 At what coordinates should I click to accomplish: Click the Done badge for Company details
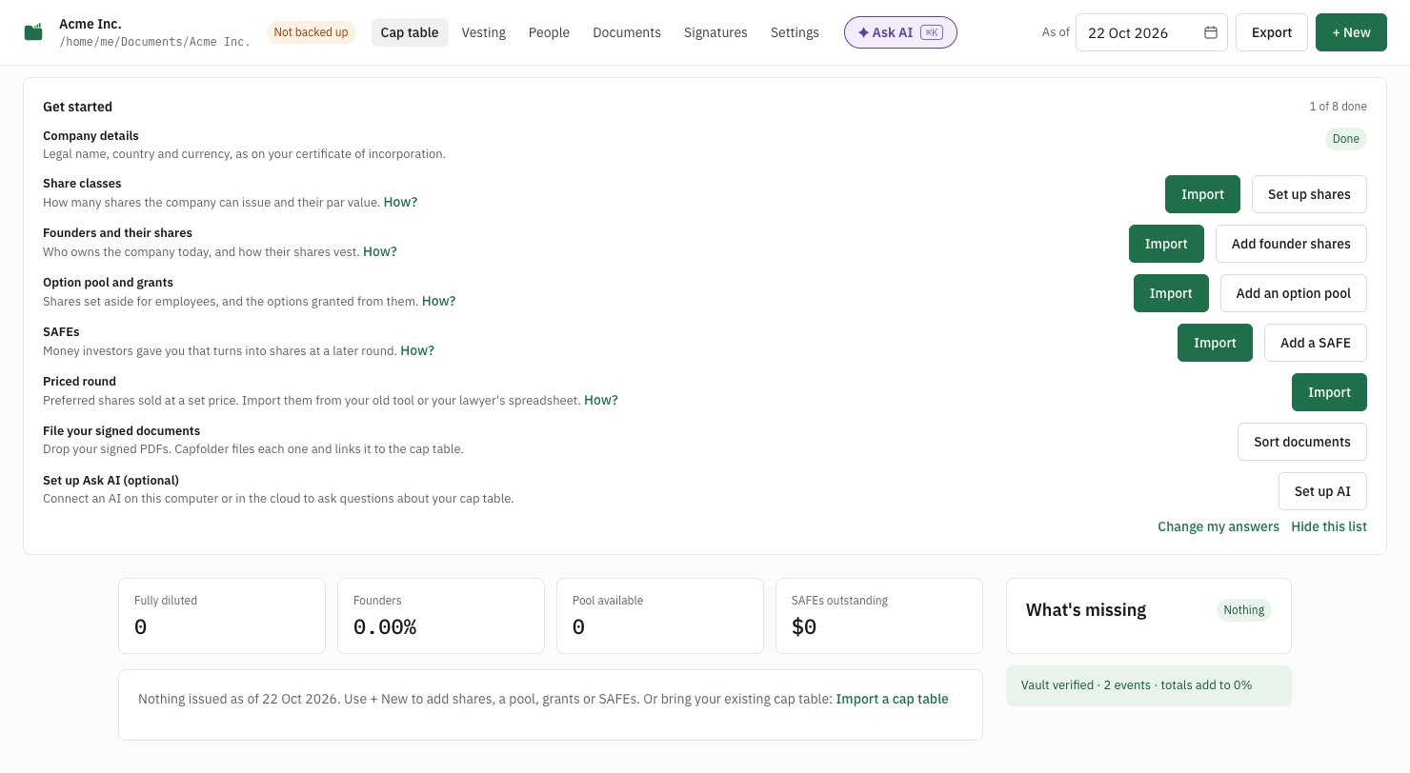[x=1345, y=139]
